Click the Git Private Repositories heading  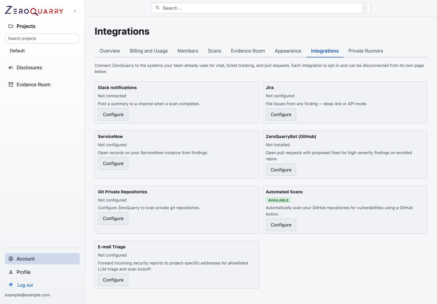point(123,192)
